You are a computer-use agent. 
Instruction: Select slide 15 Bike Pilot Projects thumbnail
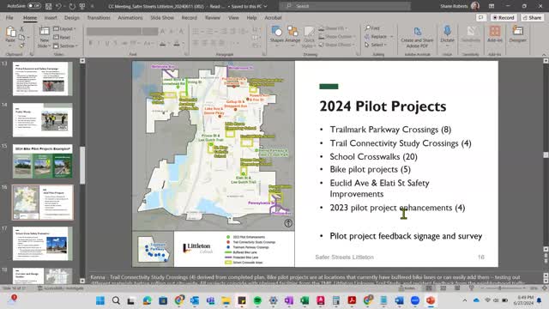[x=43, y=161]
